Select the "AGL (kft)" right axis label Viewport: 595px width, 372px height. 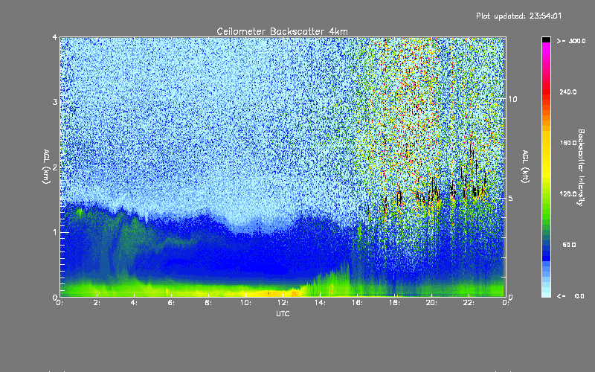525,167
